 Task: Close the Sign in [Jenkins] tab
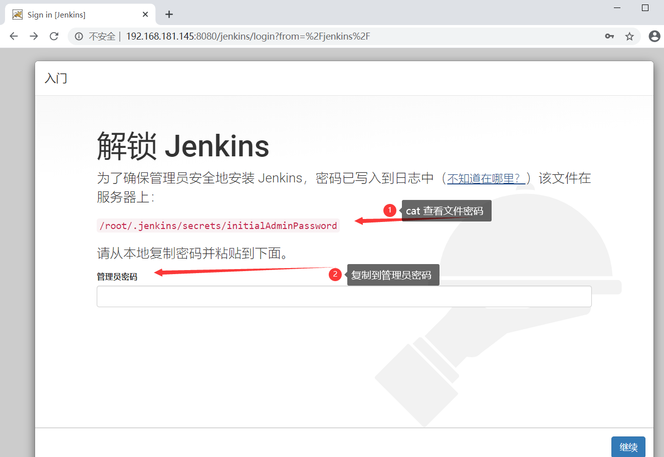pos(145,15)
